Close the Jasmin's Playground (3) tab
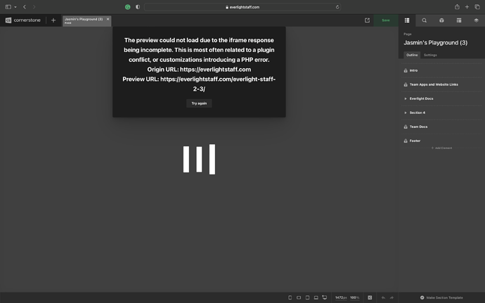The width and height of the screenshot is (485, 303). point(108,19)
